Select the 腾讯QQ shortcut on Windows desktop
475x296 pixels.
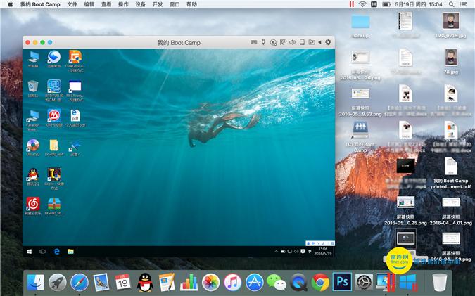click(x=32, y=177)
